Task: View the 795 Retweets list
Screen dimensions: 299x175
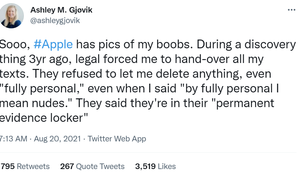Action: pyautogui.click(x=25, y=166)
